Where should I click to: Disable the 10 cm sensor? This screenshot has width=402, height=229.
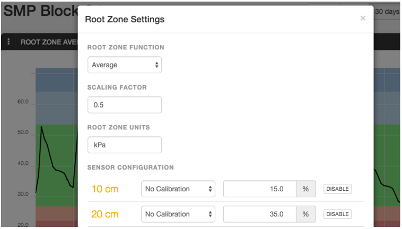click(x=338, y=189)
